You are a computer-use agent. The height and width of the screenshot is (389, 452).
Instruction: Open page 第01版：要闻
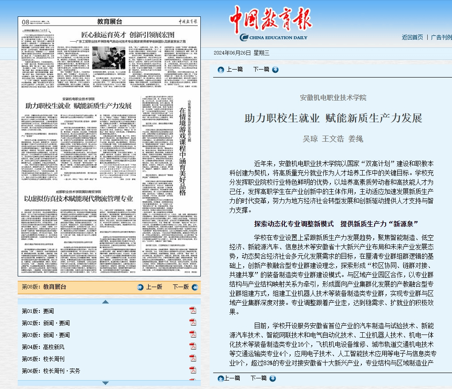pyautogui.click(x=38, y=311)
